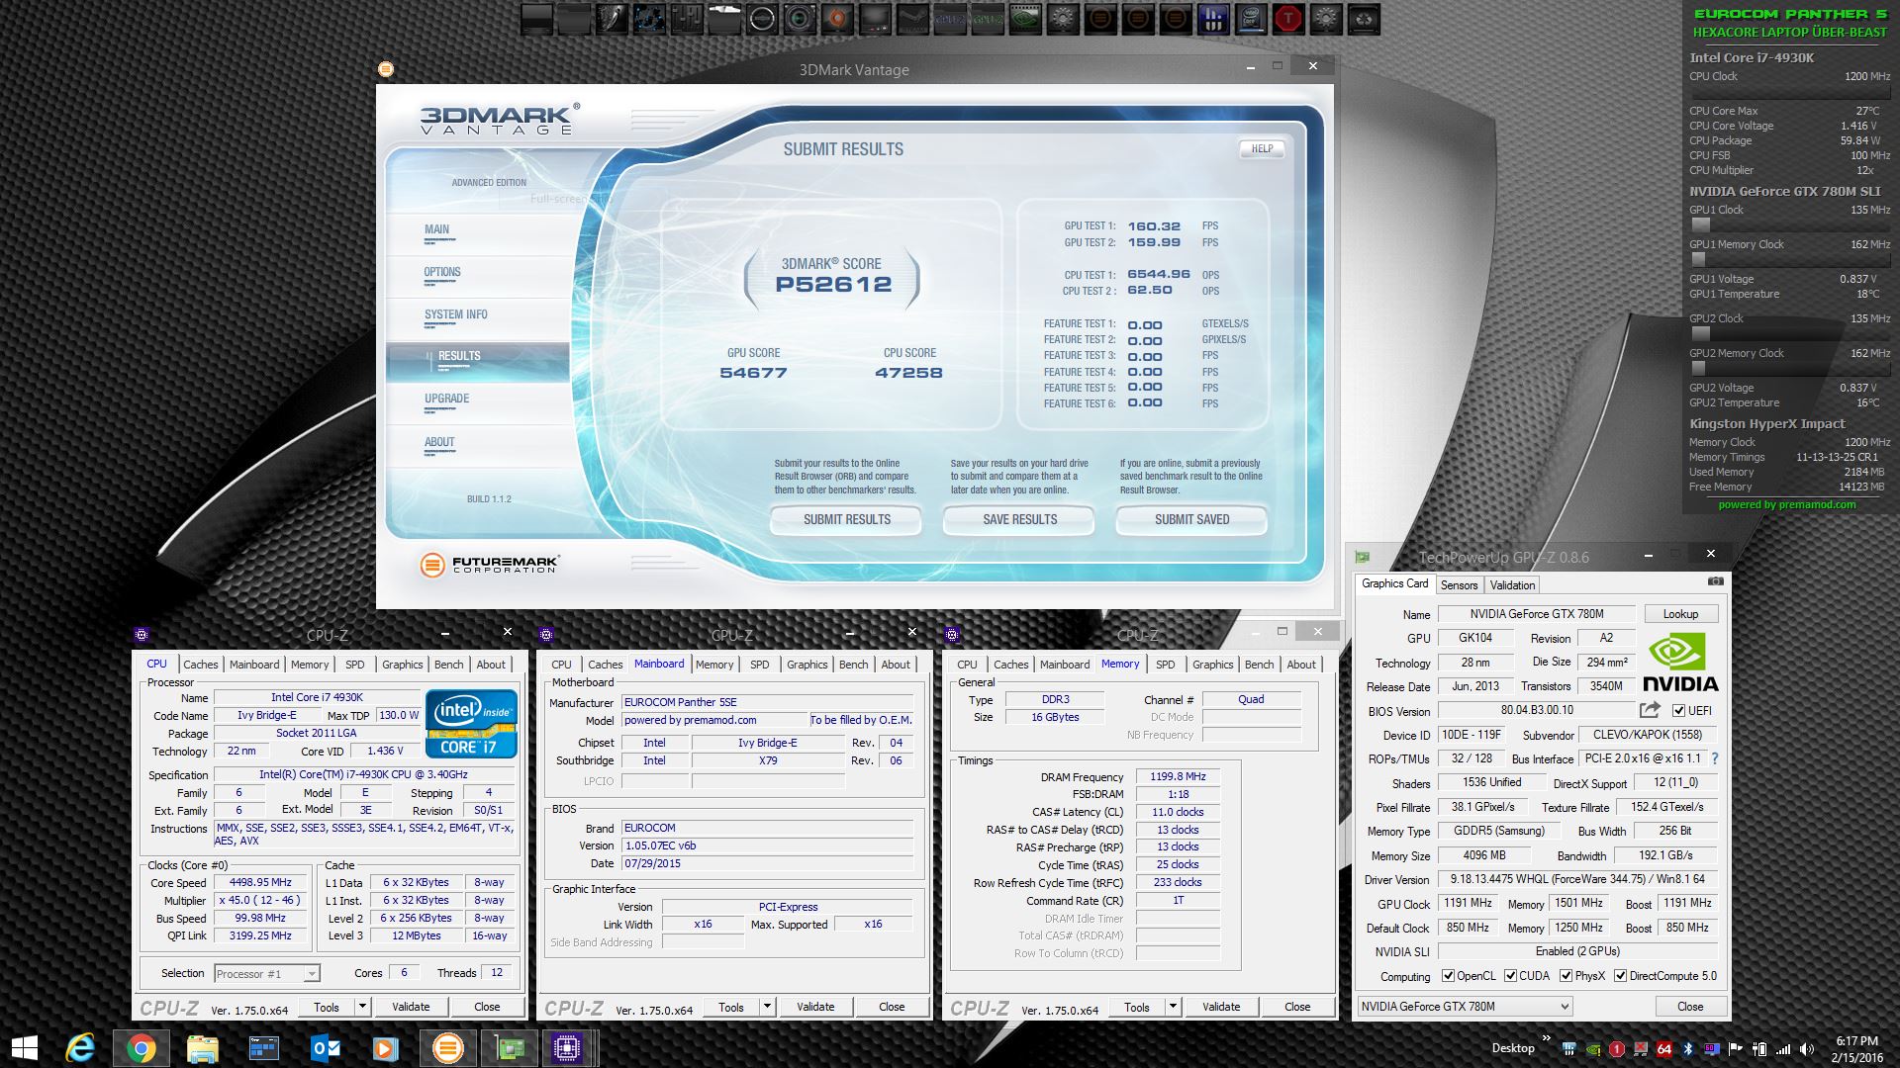This screenshot has width=1900, height=1068.
Task: Open Google Chrome from taskbar
Action: point(141,1047)
